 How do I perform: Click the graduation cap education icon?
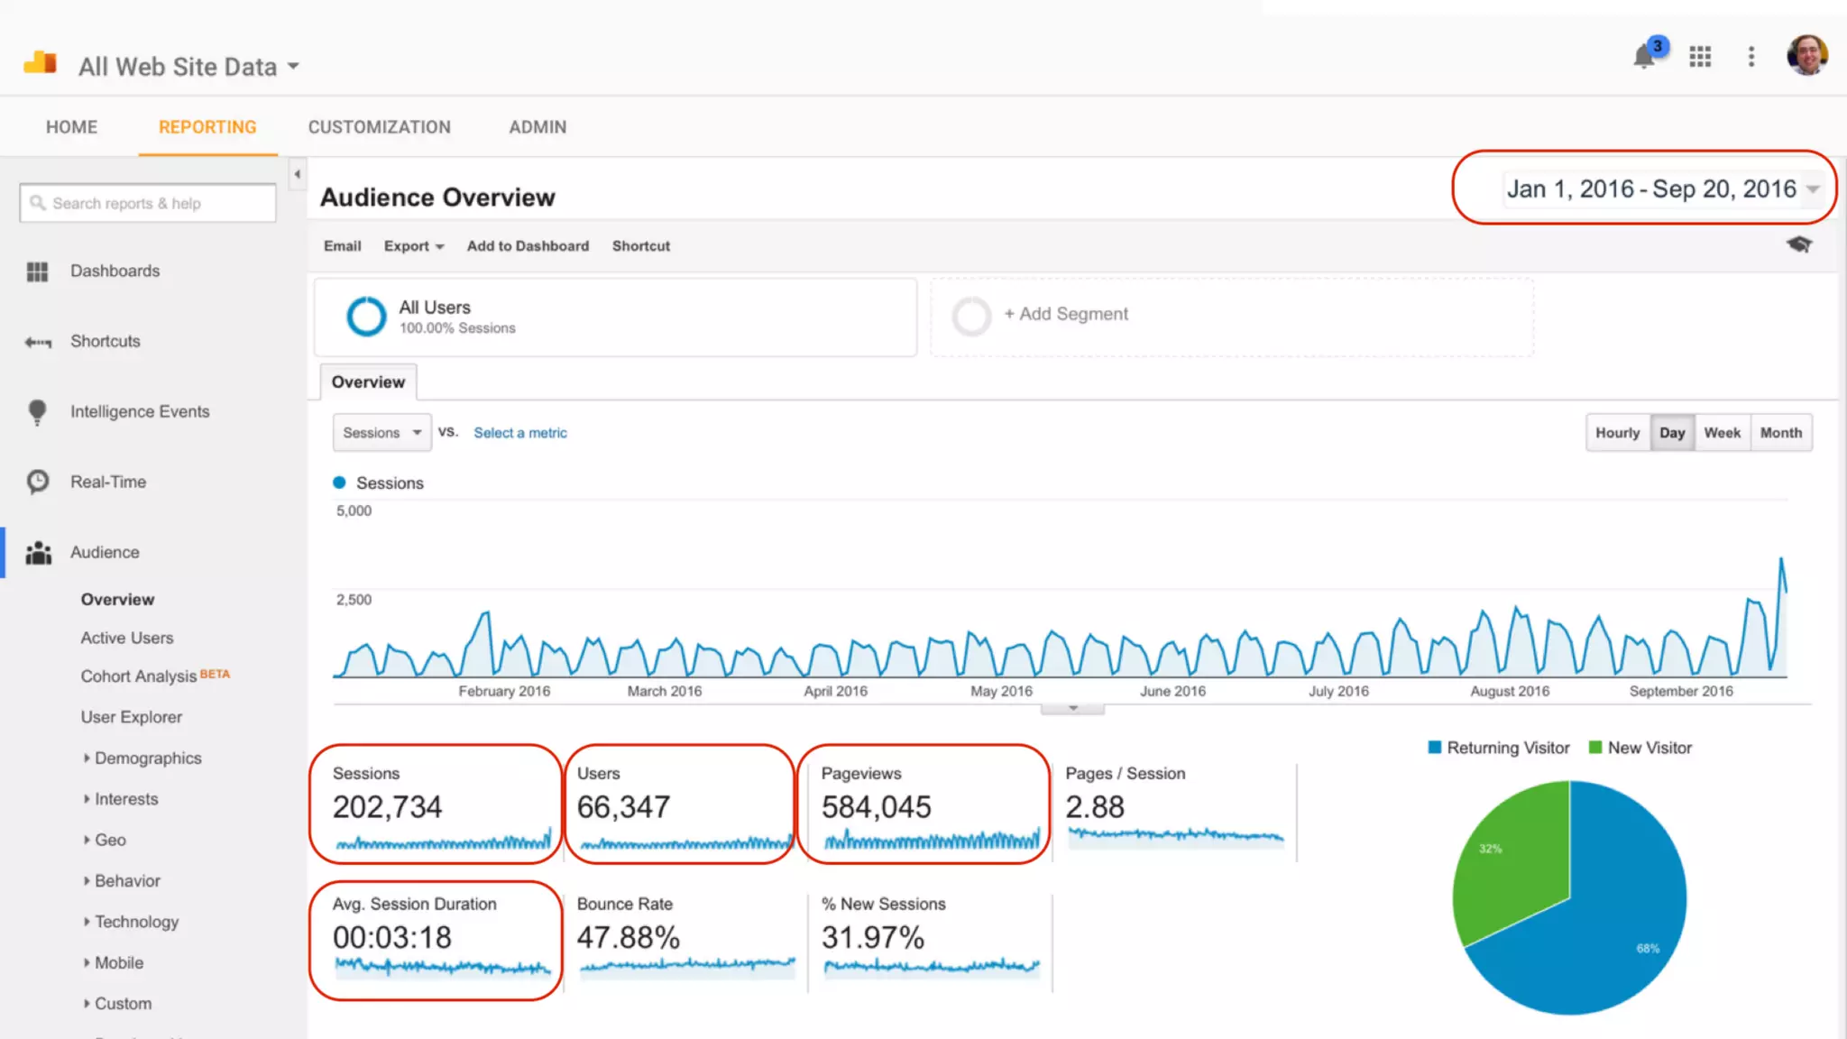click(1799, 244)
